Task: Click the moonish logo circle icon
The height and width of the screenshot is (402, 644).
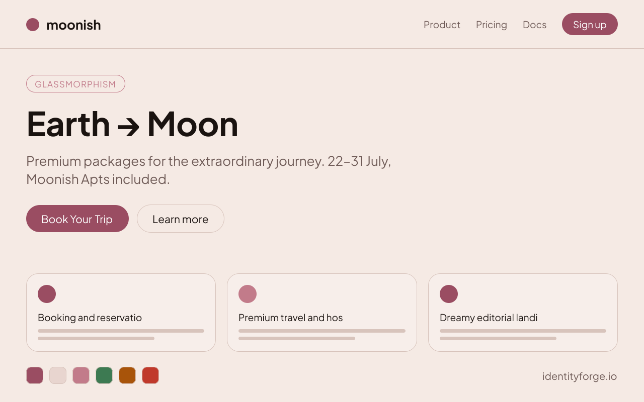Action: (33, 25)
